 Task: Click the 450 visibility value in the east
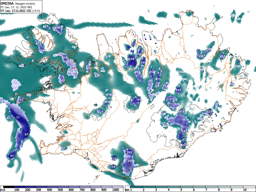coord(238,66)
